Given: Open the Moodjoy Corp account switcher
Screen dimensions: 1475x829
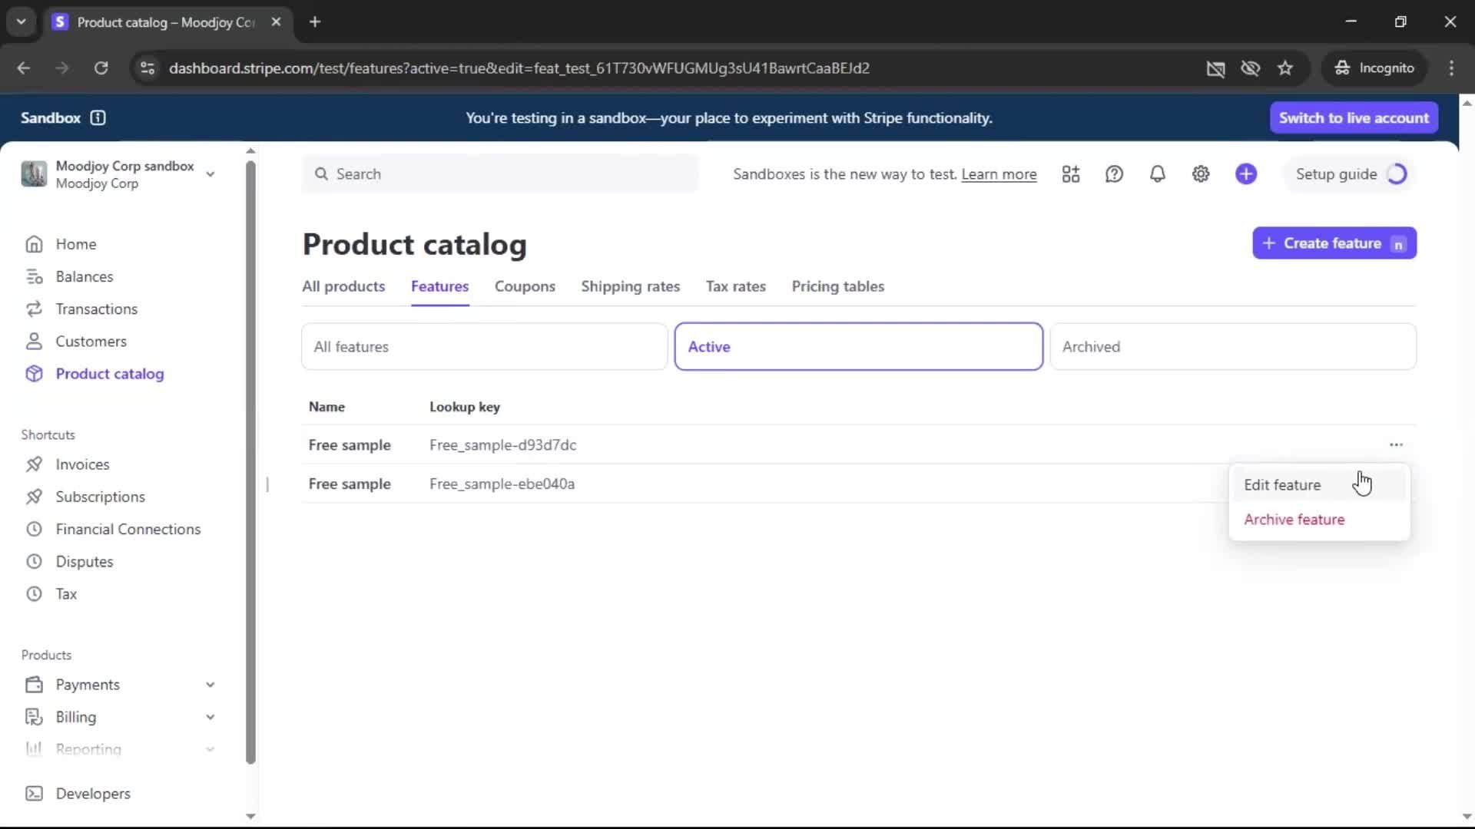Looking at the screenshot, I should (118, 174).
